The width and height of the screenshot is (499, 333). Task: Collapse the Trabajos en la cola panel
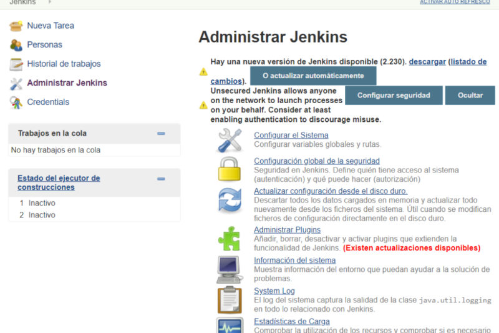point(161,134)
